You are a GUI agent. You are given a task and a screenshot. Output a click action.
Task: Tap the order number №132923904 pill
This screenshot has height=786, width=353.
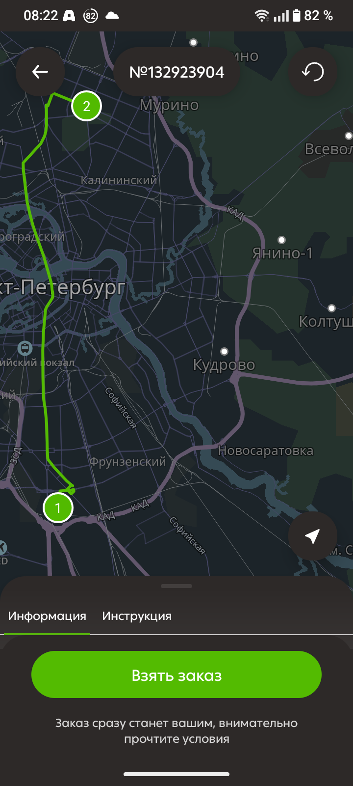176,72
